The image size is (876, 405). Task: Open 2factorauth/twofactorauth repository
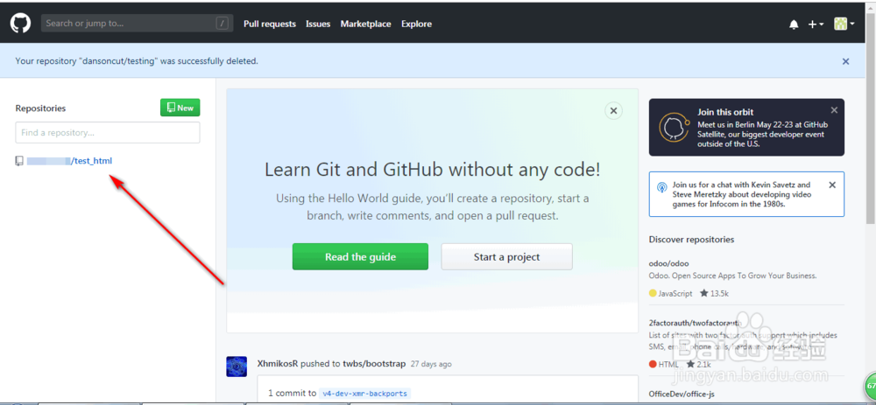pyautogui.click(x=695, y=323)
